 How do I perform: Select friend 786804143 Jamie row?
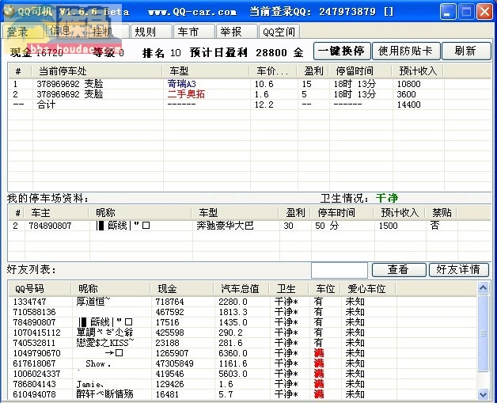242,384
